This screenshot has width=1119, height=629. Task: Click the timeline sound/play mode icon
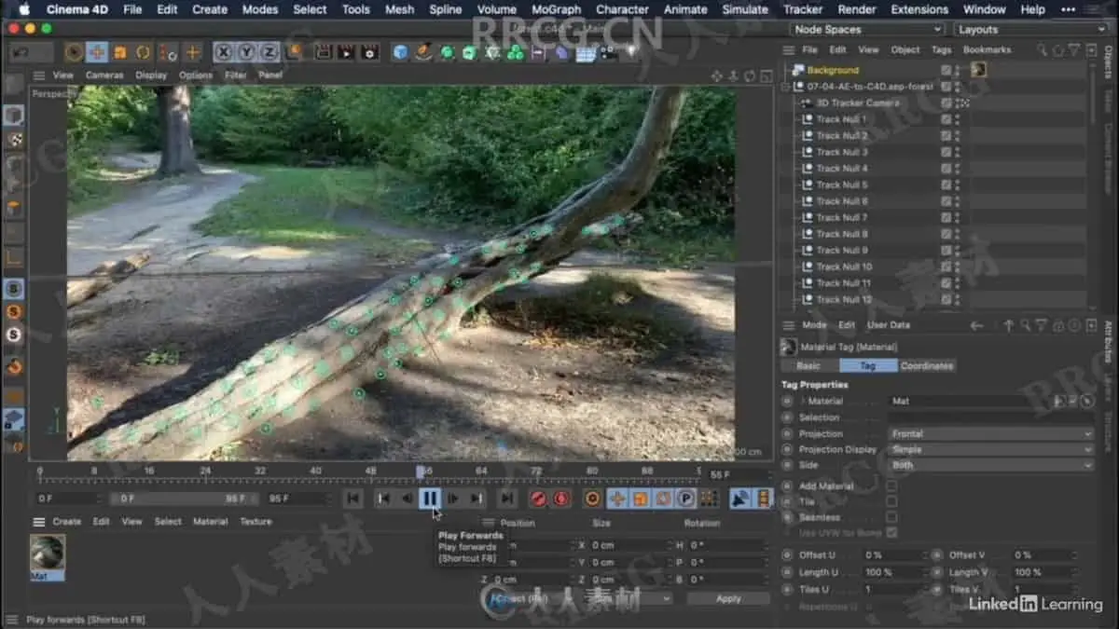(741, 499)
